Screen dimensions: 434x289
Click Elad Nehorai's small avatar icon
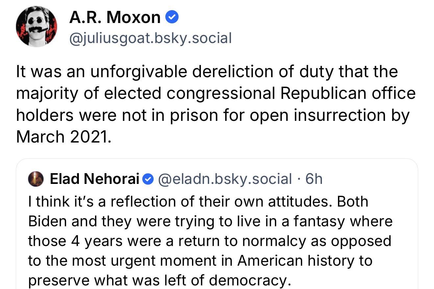pos(36,179)
